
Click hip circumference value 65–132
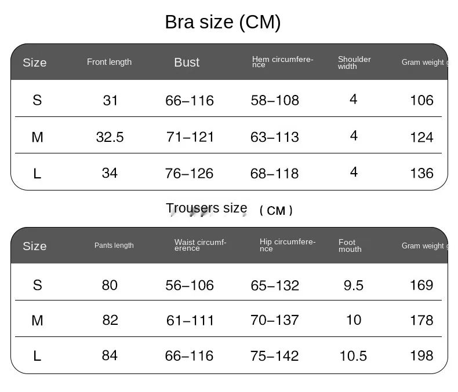tap(275, 285)
